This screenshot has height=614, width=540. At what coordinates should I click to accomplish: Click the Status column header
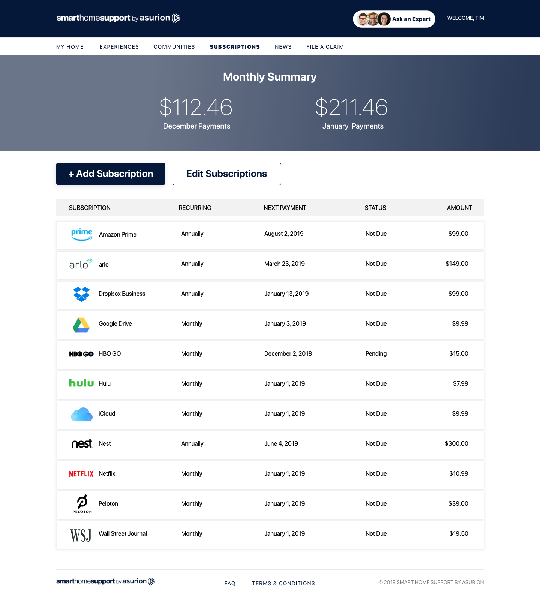pos(375,208)
